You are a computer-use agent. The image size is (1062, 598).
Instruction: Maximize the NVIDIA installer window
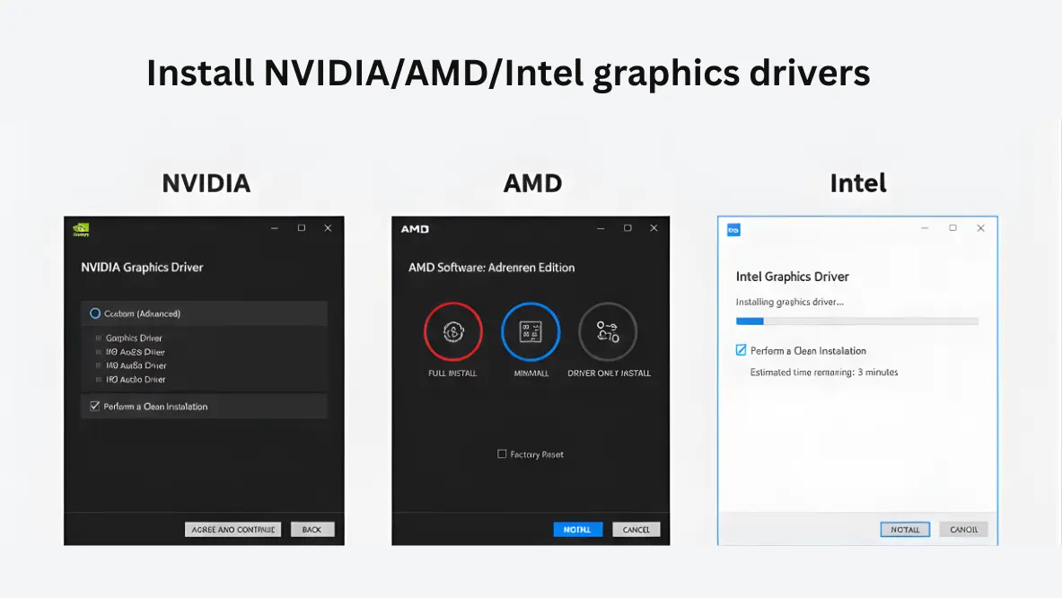[x=302, y=228]
